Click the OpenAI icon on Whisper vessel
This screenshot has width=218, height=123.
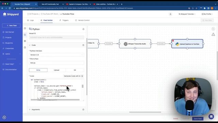126,44
